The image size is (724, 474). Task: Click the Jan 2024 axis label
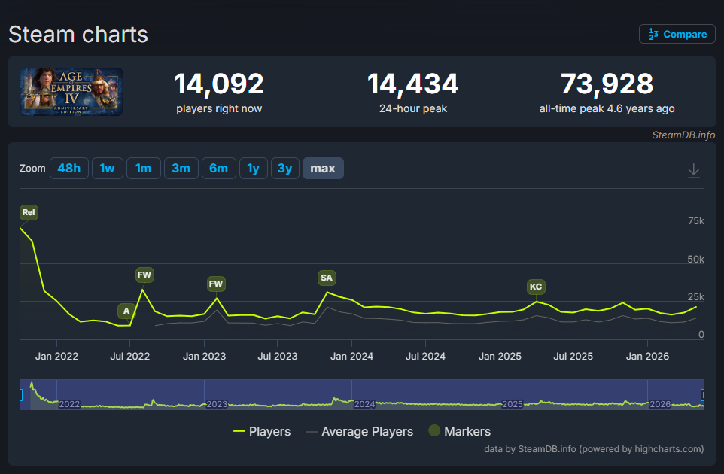(352, 357)
